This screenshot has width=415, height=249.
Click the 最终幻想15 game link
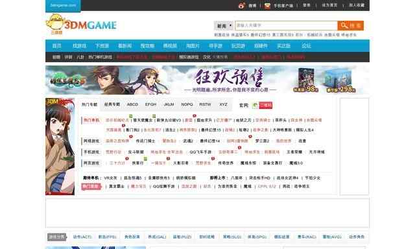211,130
